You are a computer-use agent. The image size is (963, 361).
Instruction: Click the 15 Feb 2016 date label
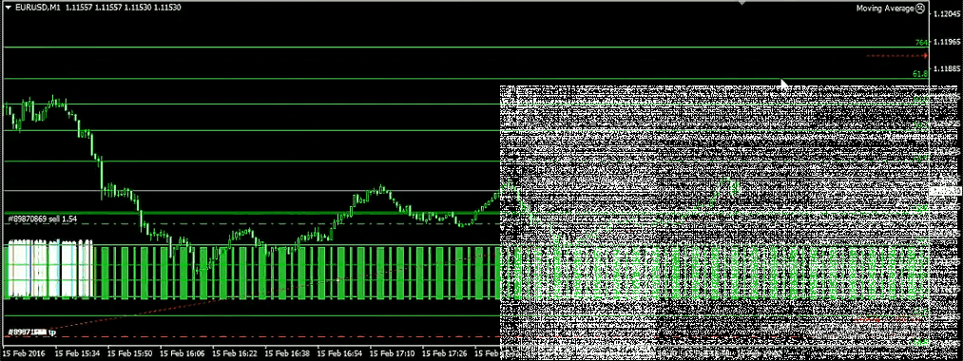[24, 354]
